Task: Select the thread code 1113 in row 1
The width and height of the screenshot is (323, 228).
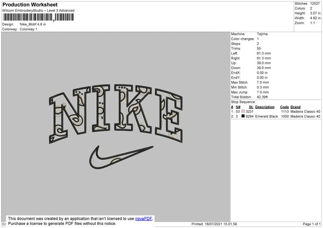Action: [285, 111]
